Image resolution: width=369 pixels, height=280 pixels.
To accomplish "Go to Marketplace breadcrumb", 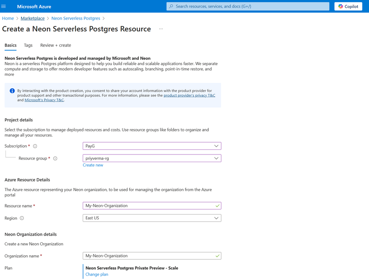I will click(33, 18).
